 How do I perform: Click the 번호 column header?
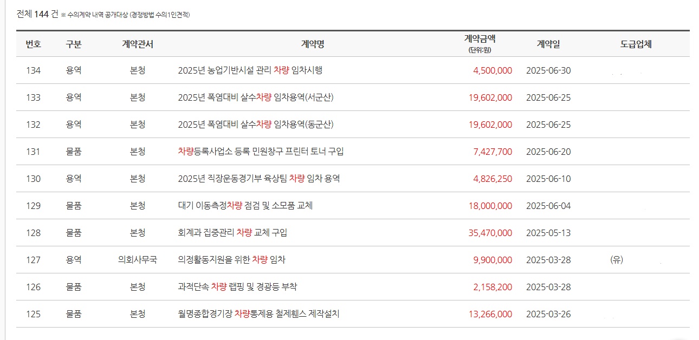[33, 44]
